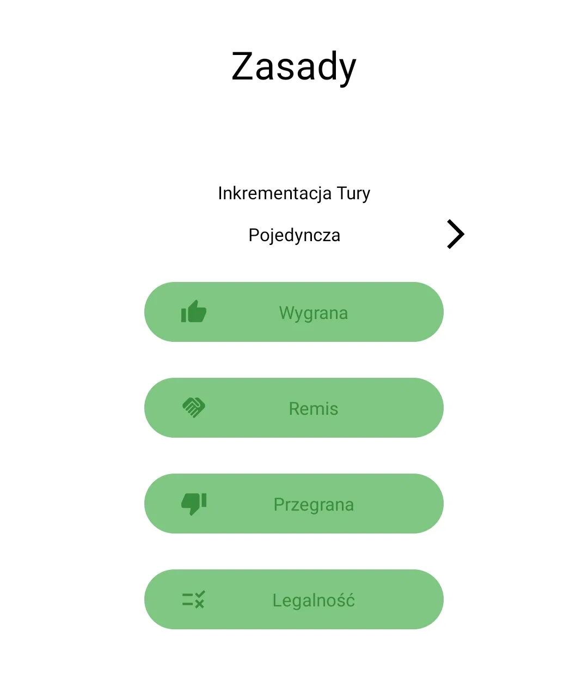Click the "Remis" text label

pyautogui.click(x=313, y=409)
